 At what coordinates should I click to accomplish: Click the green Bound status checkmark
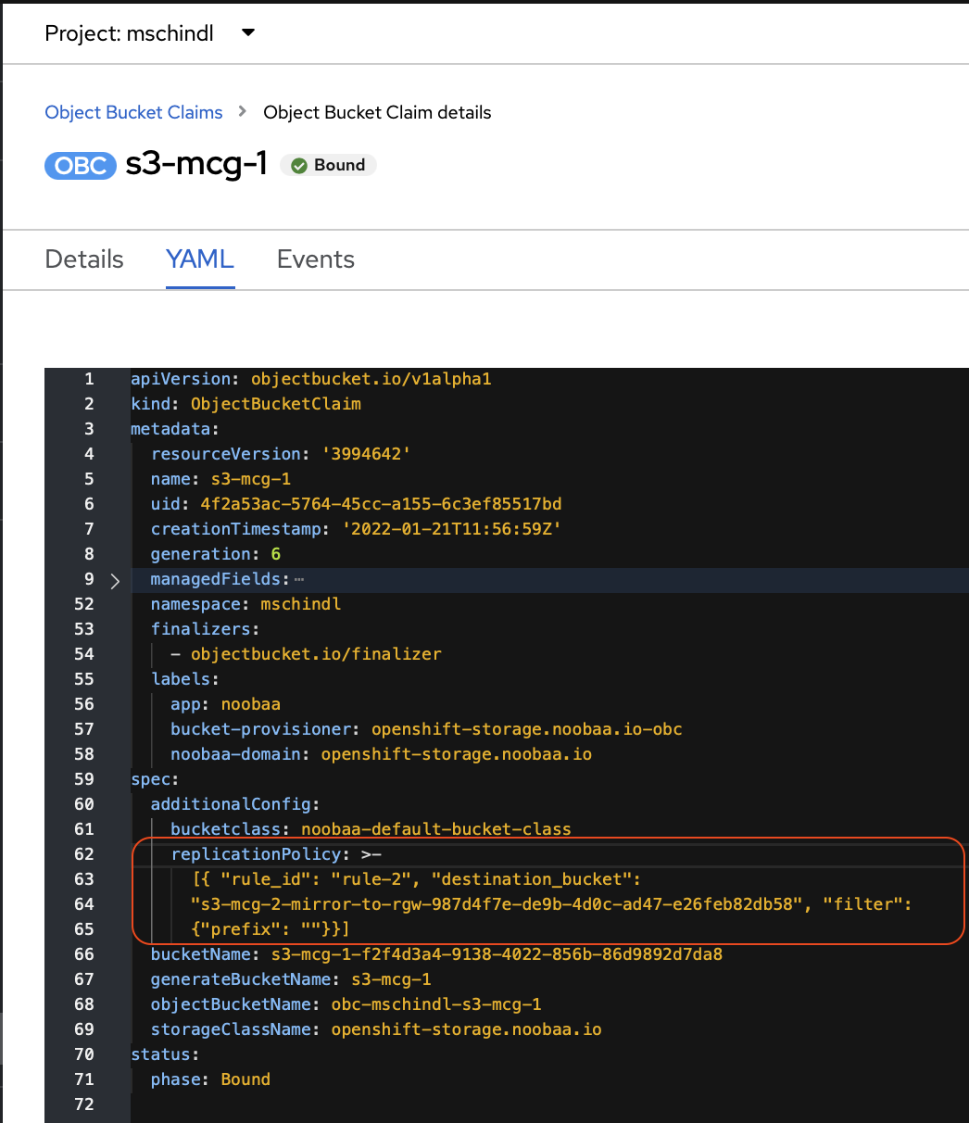298,166
